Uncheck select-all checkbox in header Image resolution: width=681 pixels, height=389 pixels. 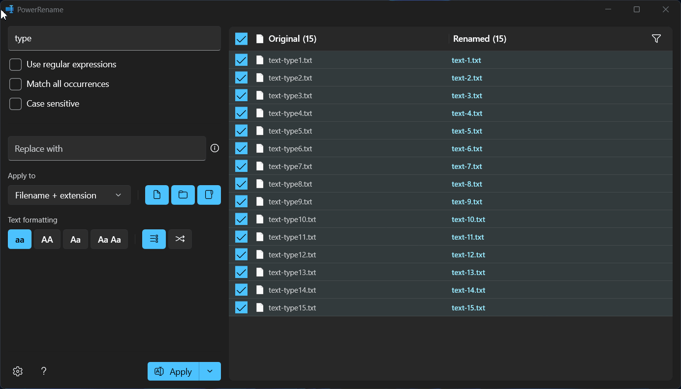(241, 39)
